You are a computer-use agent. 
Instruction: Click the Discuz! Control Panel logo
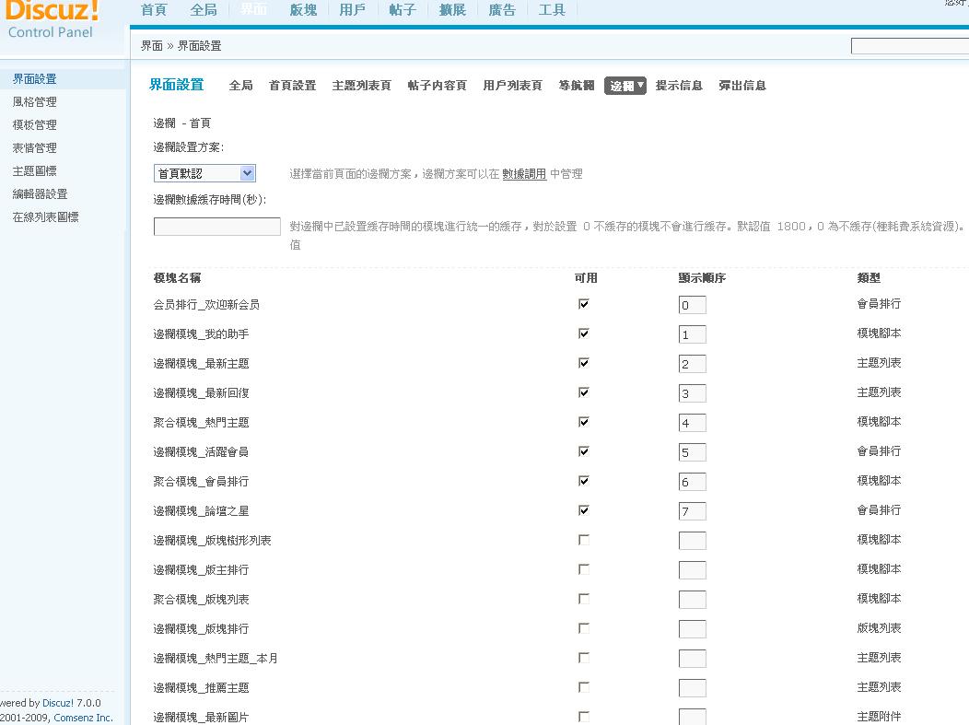coord(53,18)
